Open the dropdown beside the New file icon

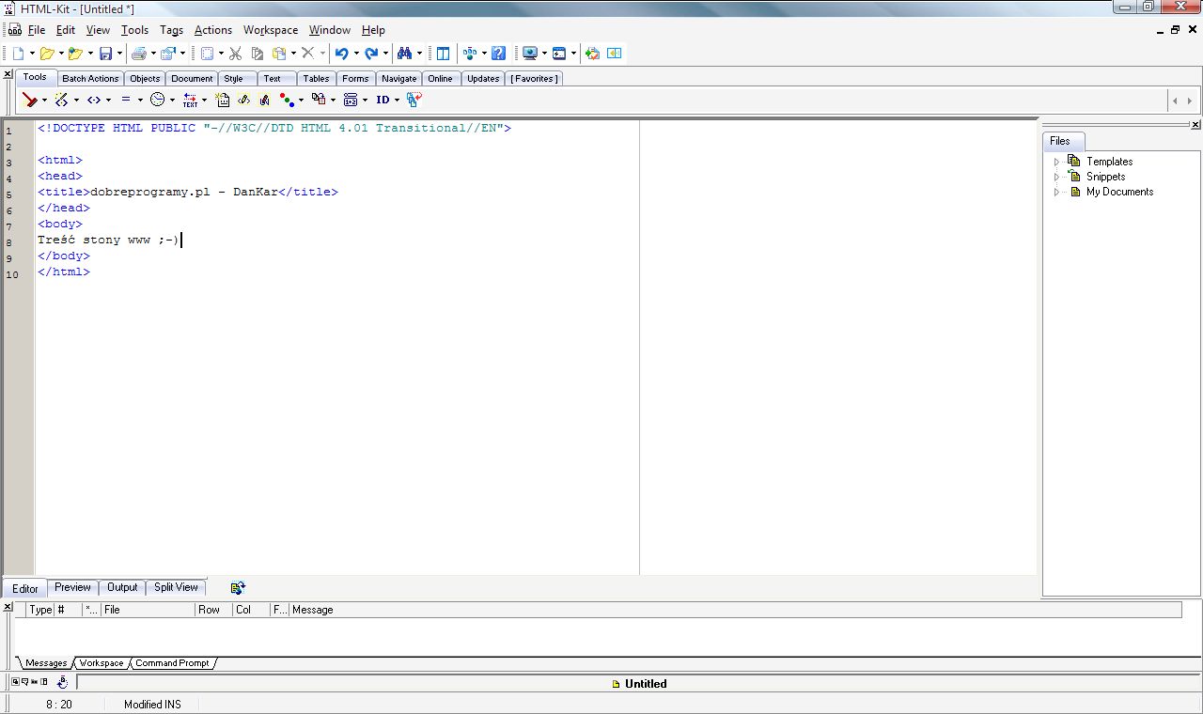33,54
